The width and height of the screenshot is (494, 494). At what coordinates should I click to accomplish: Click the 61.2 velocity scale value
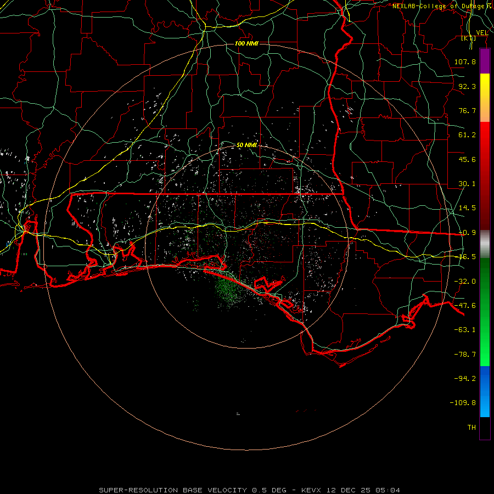click(467, 135)
